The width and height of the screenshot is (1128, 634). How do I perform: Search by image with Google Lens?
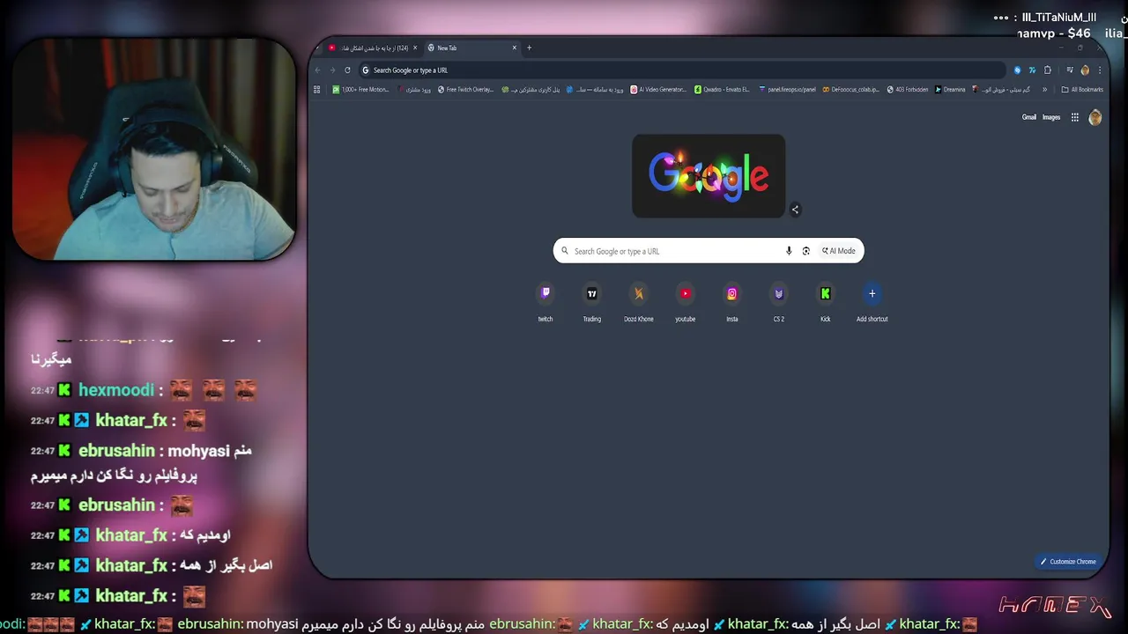[805, 251]
